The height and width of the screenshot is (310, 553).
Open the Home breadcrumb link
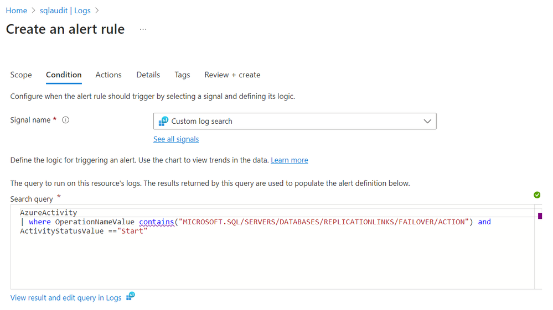[x=16, y=10]
